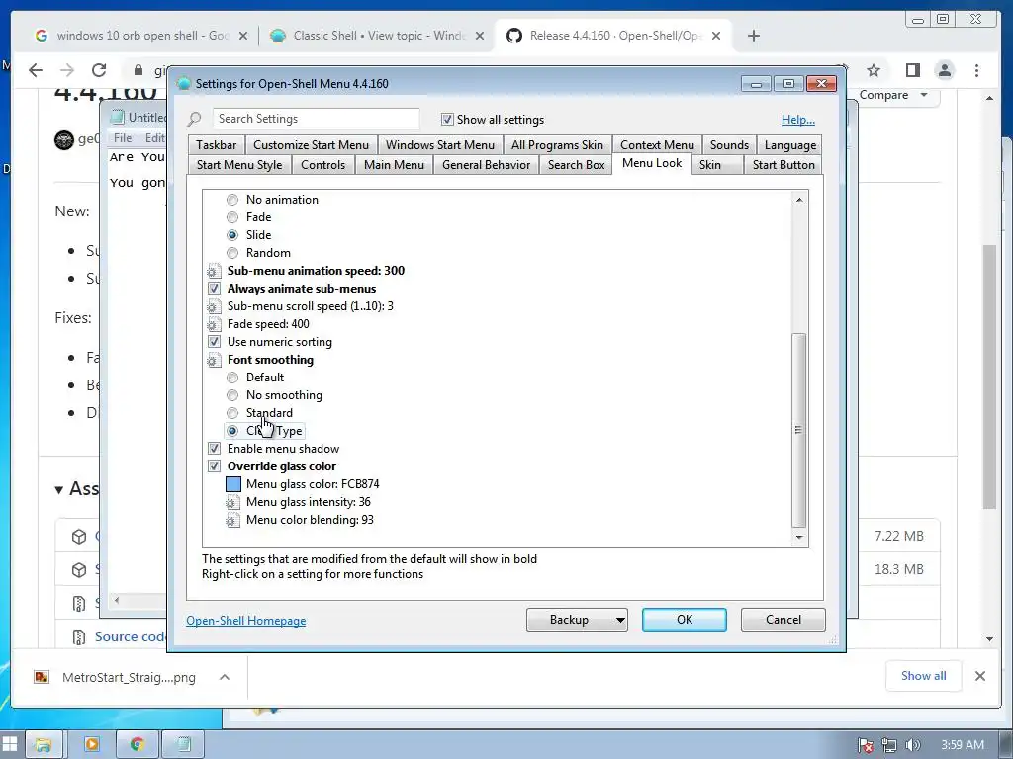
Task: Click gear icon beside Menu glass intensity
Action: tap(232, 502)
